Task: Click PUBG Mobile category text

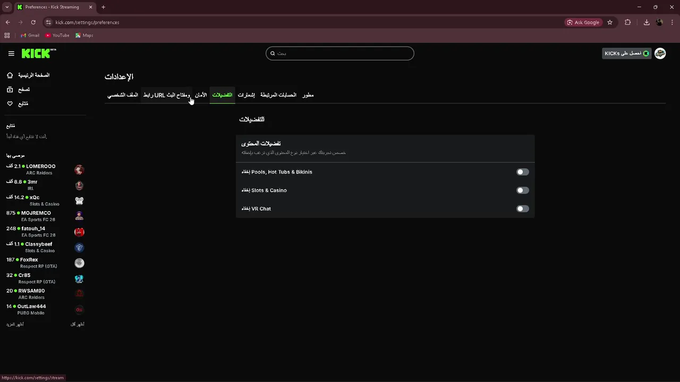Action: pyautogui.click(x=31, y=313)
